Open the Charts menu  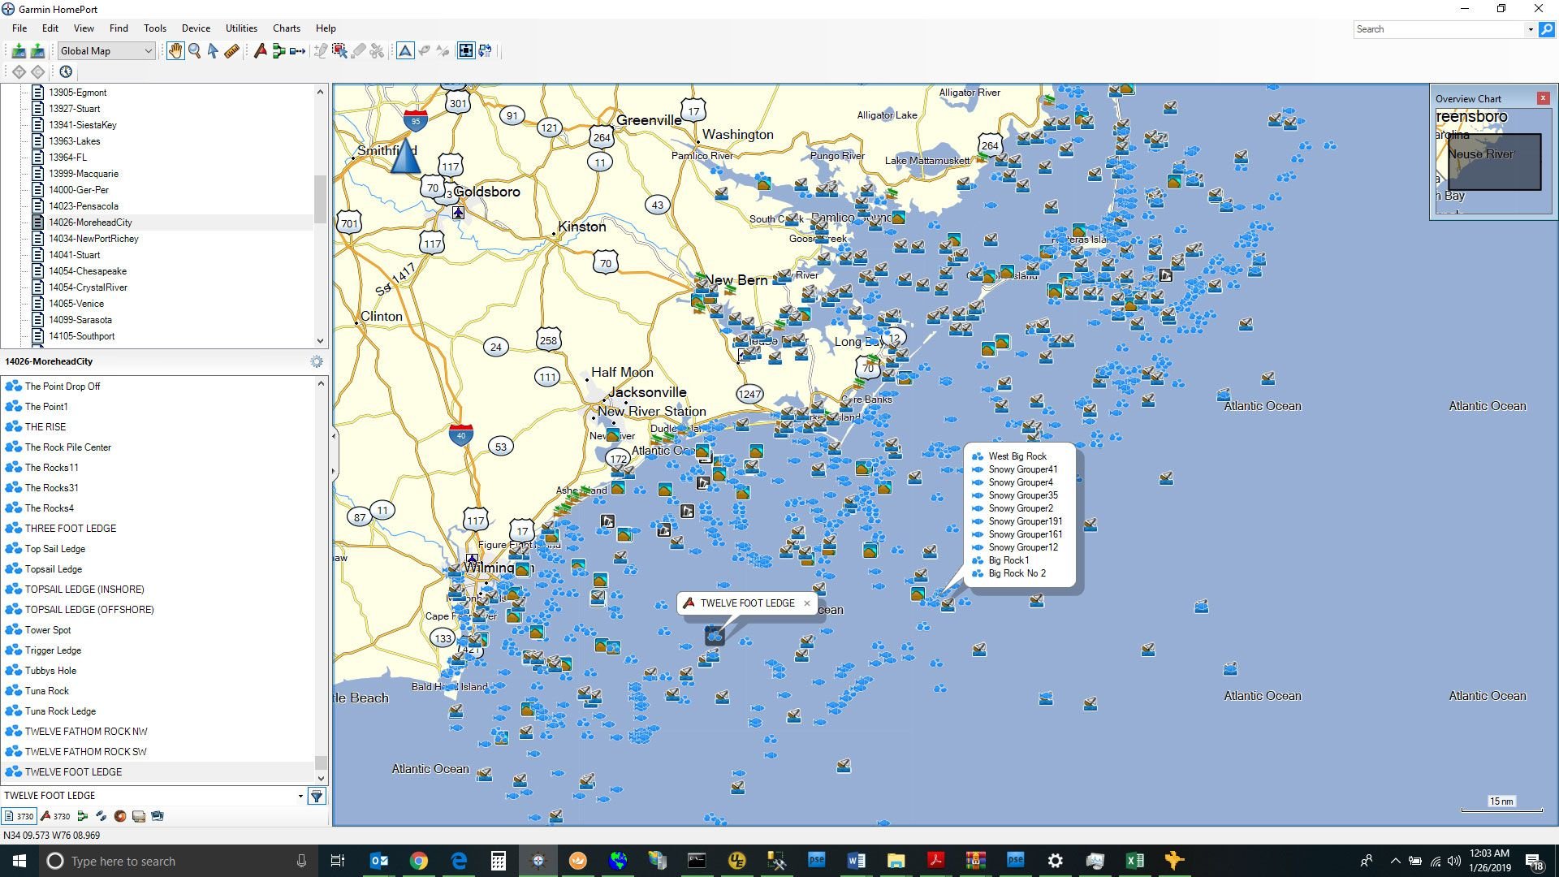[x=287, y=28]
